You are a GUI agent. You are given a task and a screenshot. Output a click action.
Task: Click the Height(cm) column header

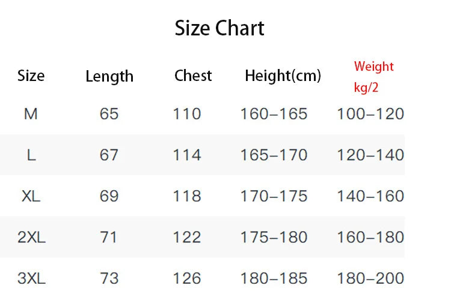click(x=283, y=76)
